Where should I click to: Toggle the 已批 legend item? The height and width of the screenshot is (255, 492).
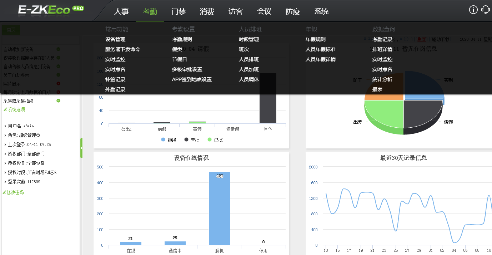pos(215,140)
